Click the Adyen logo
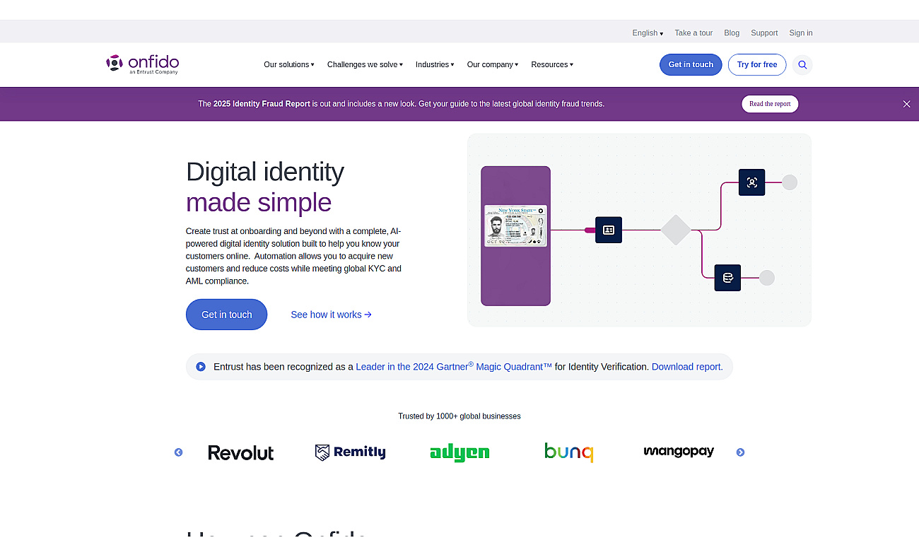919x557 pixels. [459, 452]
